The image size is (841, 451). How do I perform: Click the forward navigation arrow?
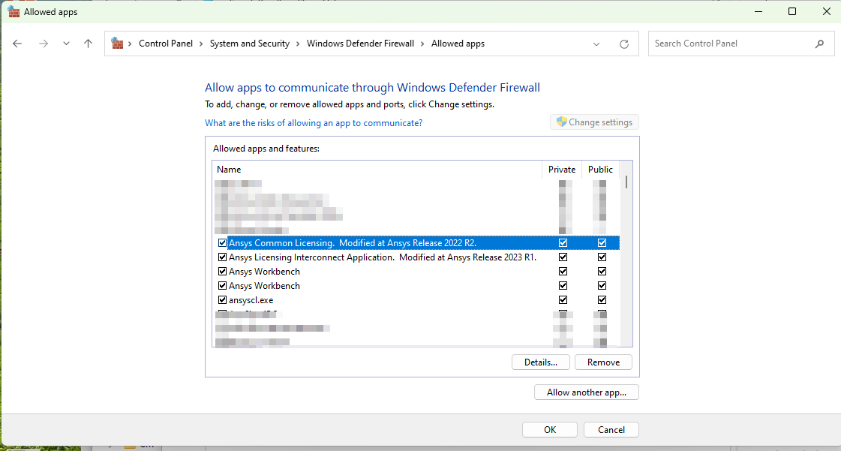[x=44, y=44]
